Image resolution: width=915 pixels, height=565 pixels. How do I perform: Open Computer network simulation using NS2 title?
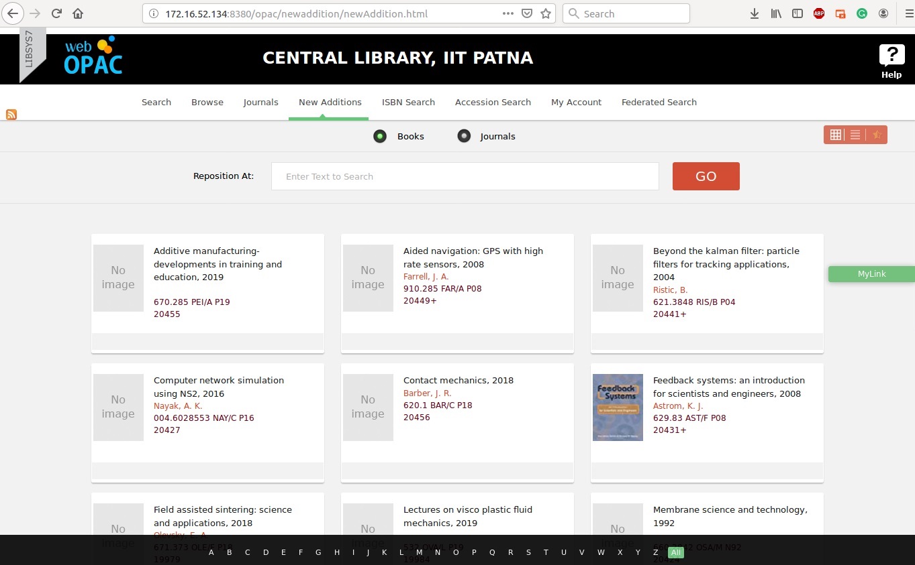click(219, 387)
